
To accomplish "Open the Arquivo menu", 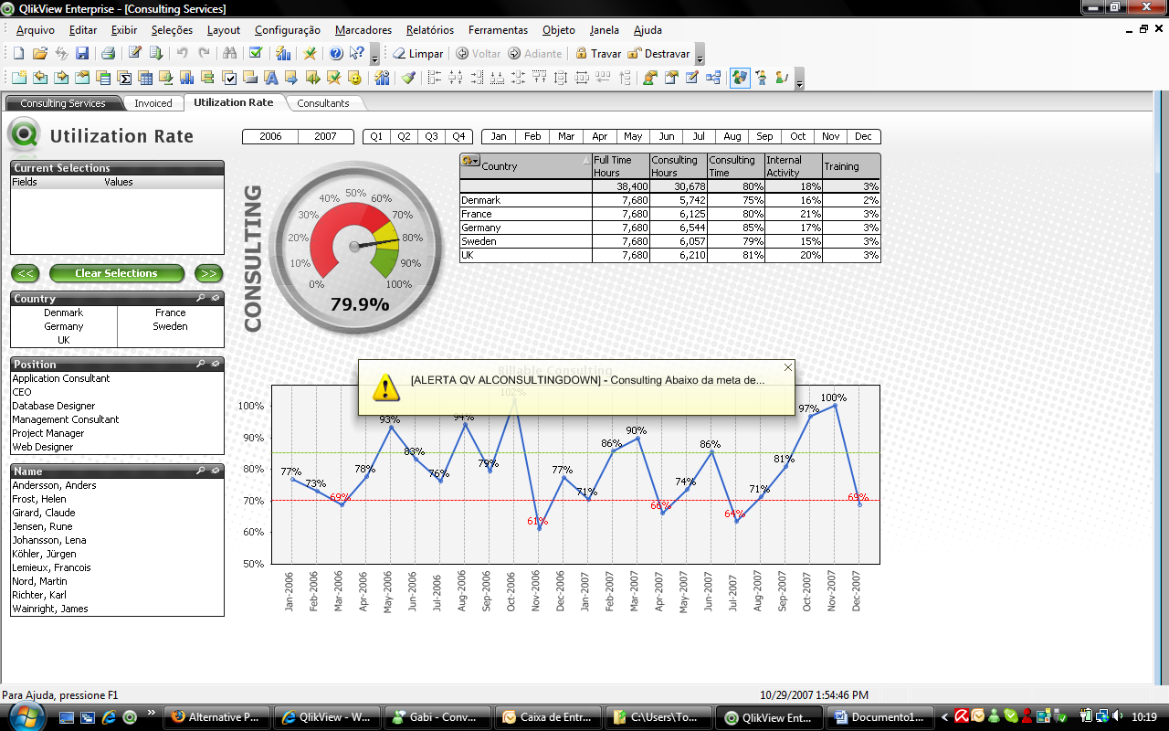I will (36, 30).
